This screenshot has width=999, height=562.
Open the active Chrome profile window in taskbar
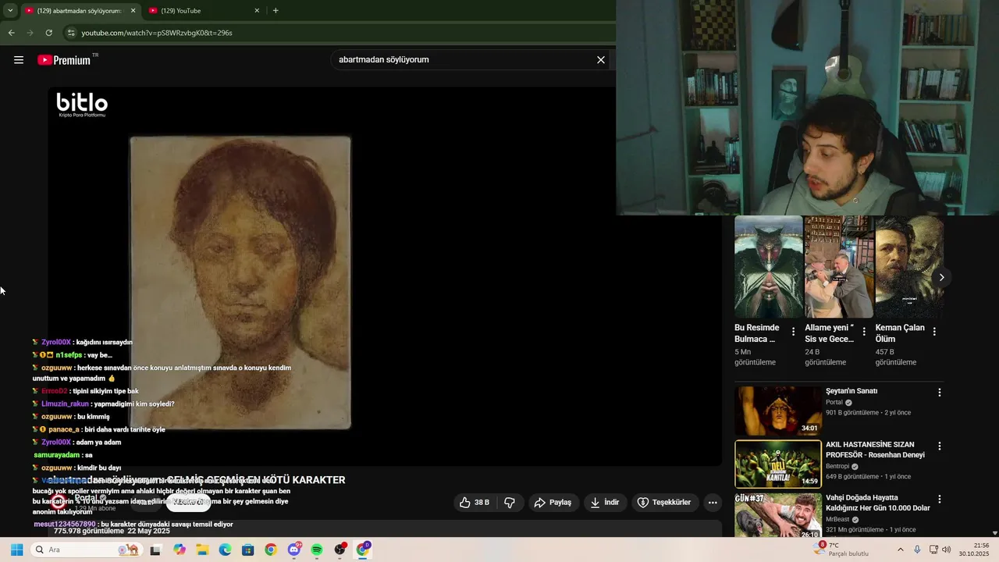[x=363, y=550]
